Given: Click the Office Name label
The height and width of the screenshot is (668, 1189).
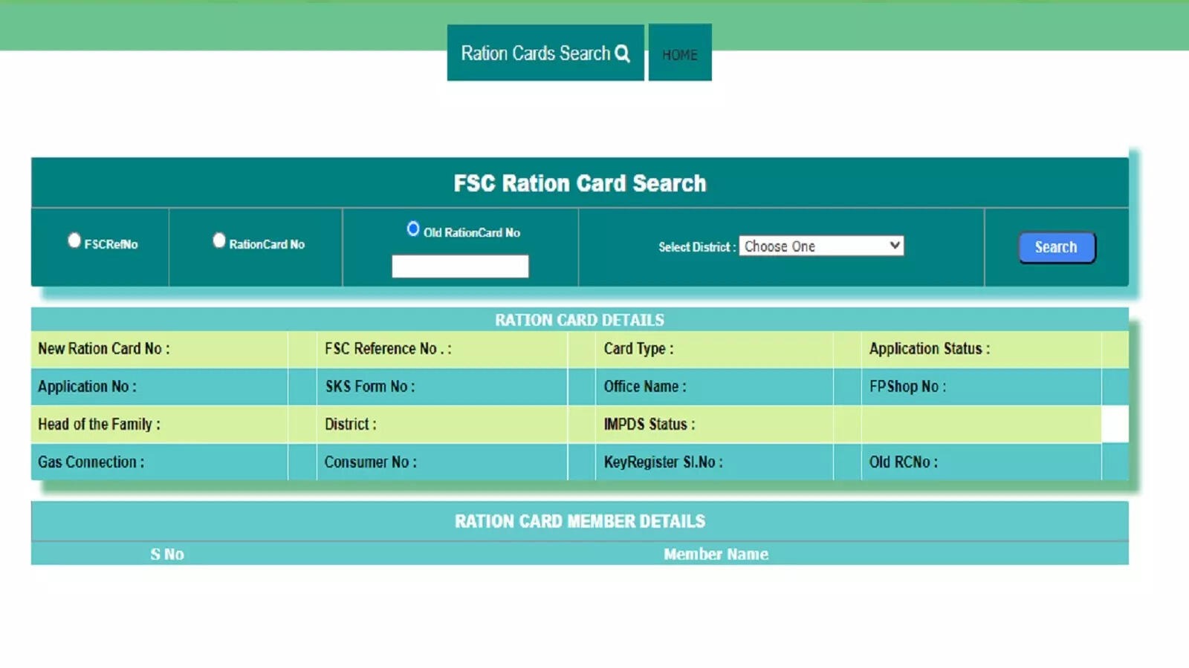Looking at the screenshot, I should click(645, 387).
